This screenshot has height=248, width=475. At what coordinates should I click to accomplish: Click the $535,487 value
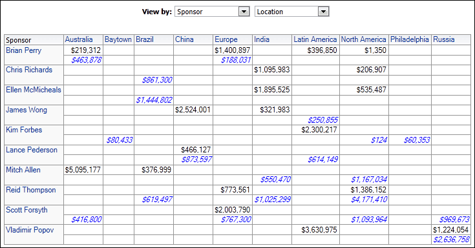tap(372, 90)
